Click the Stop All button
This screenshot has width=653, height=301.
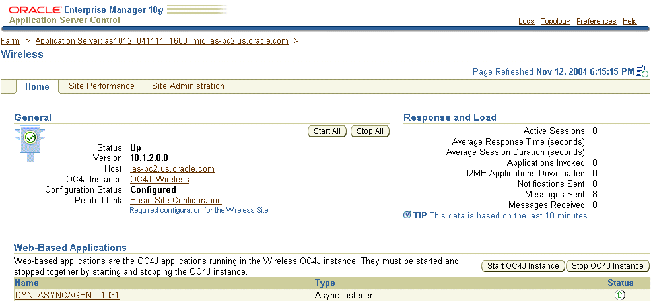370,131
